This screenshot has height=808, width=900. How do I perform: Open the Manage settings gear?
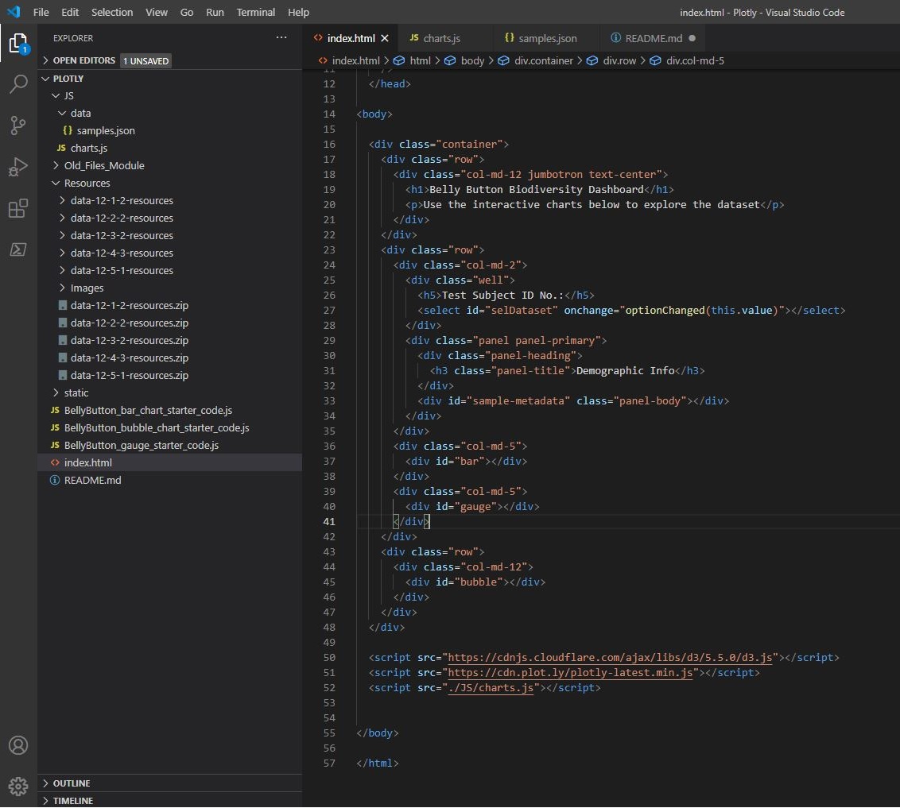tap(18, 786)
